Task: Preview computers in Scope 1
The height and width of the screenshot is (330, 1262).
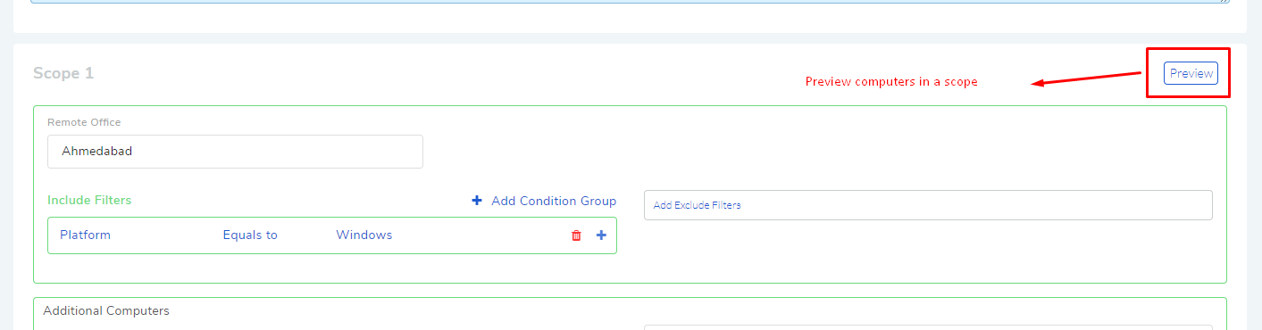Action: pos(1191,73)
